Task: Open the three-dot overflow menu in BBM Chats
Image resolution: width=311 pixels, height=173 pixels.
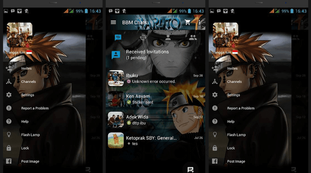Action: [199, 22]
